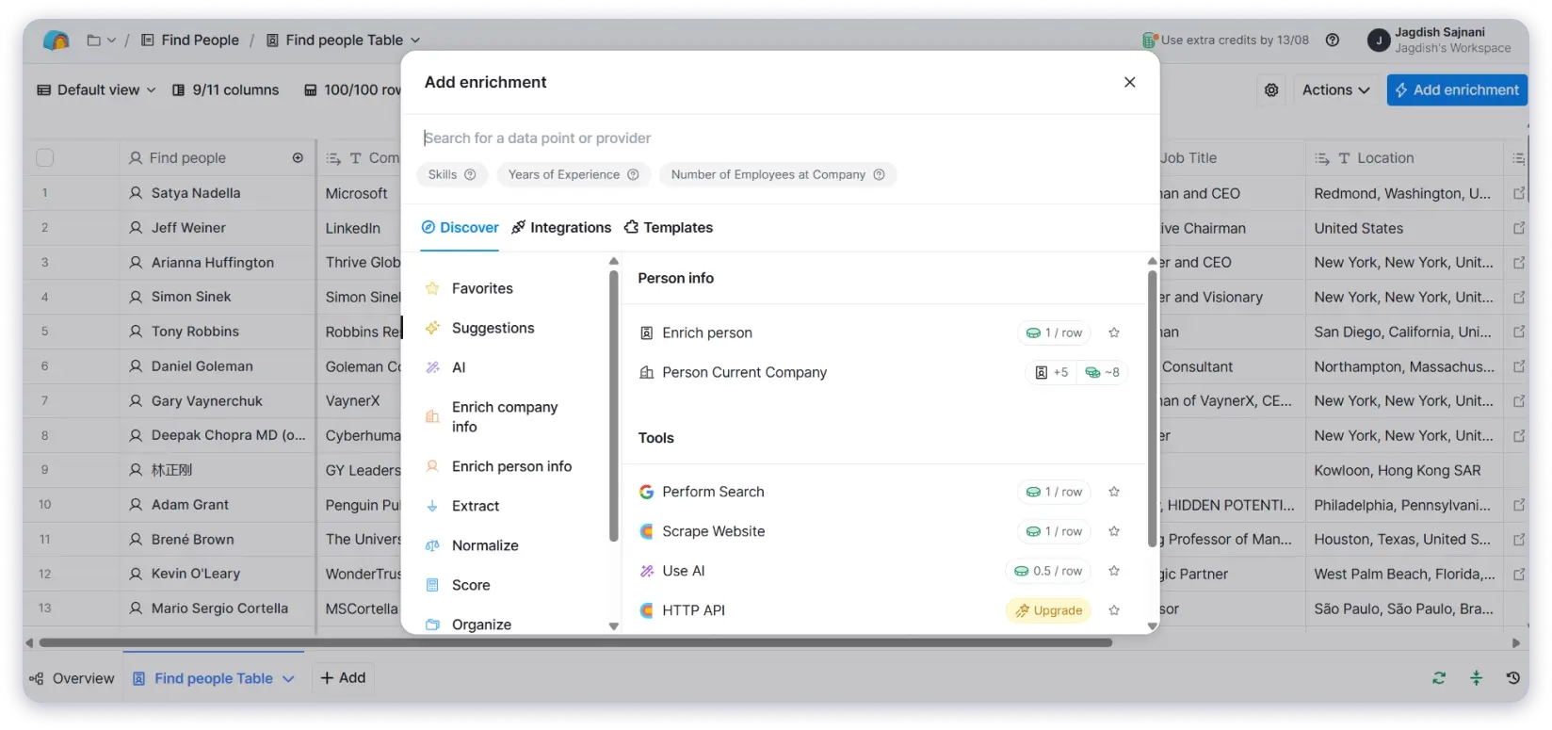
Task: Close the Add enrichment dialog
Action: [x=1130, y=82]
